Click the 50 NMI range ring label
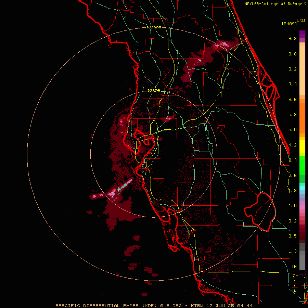Screen dimensions: 308x308 154,91
